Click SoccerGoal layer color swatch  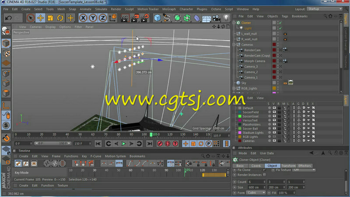[240, 116]
